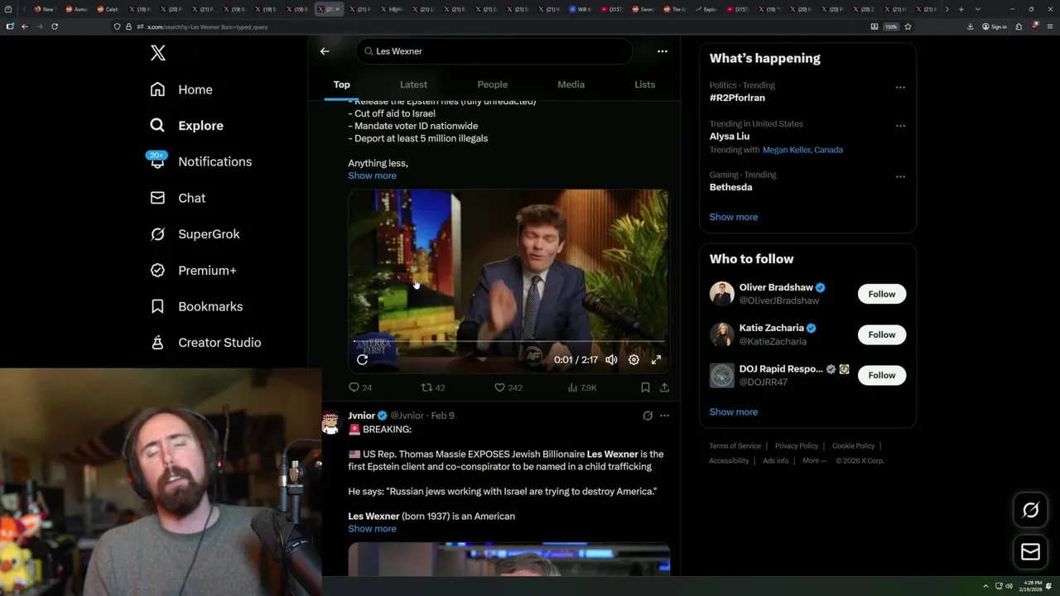Expand Jvnior post with Show more
The height and width of the screenshot is (596, 1060).
(372, 529)
